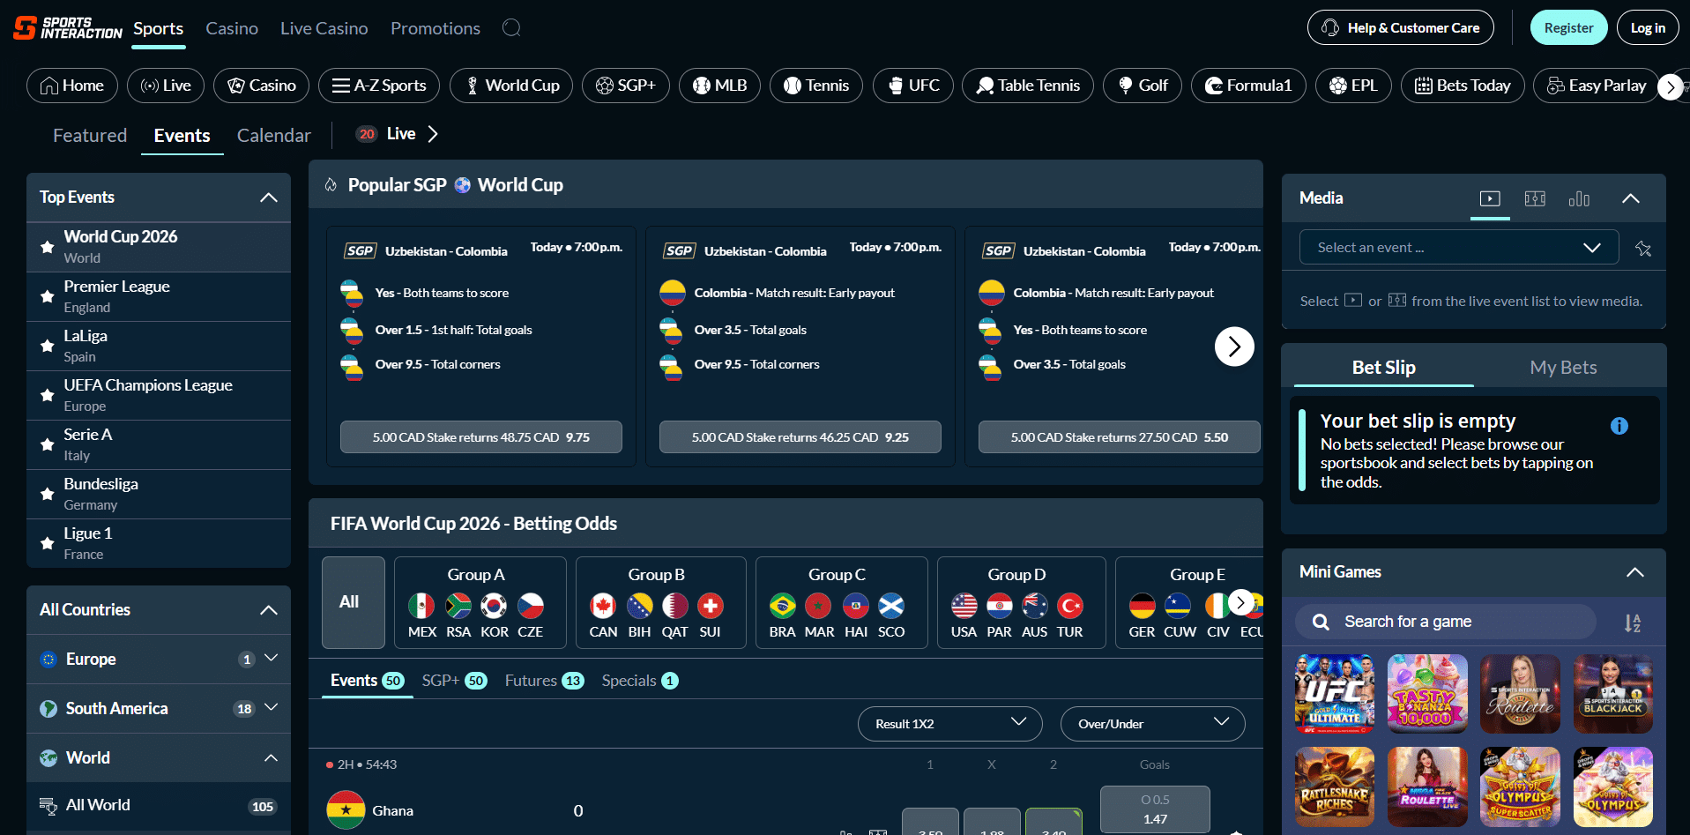Viewport: 1690px width, 835px height.
Task: Open the UFC shortcut
Action: click(x=913, y=86)
